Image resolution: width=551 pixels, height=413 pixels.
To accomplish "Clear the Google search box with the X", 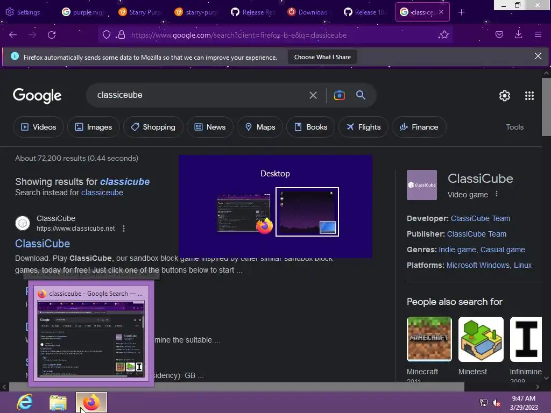I will click(x=313, y=95).
